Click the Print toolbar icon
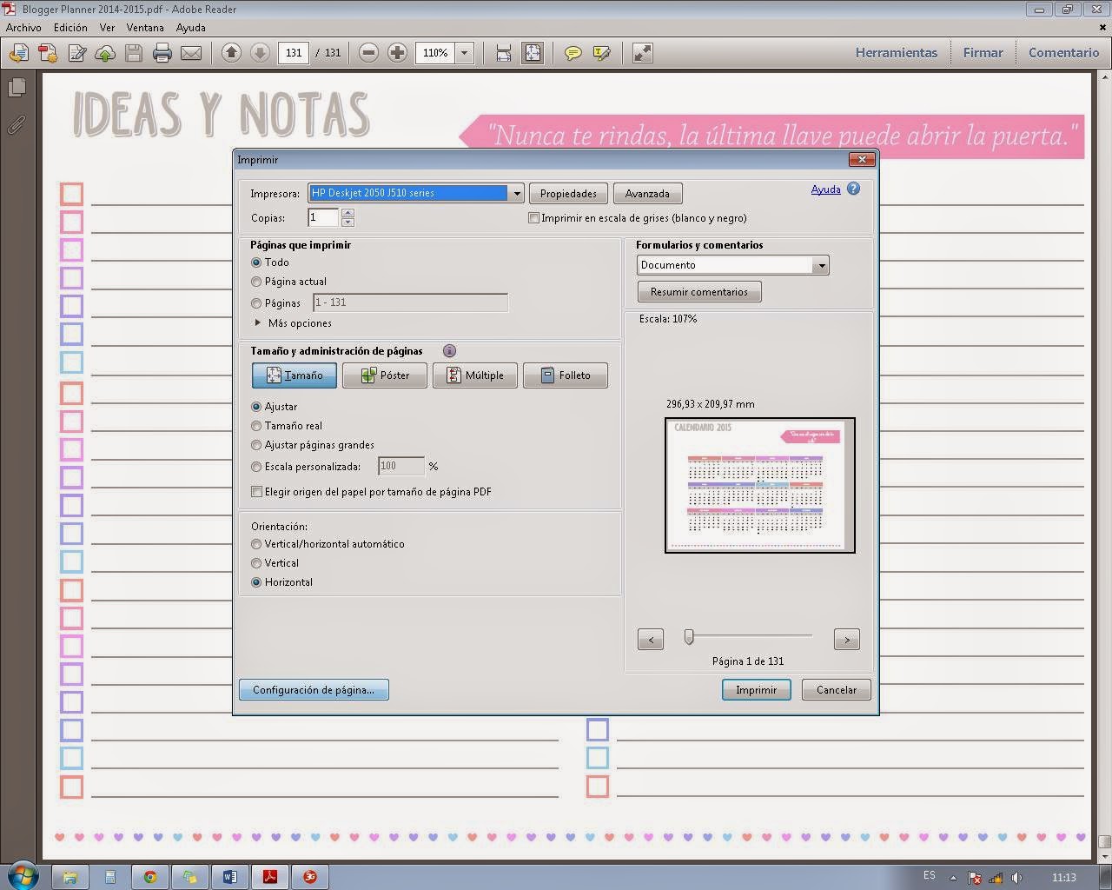This screenshot has width=1112, height=890. [x=162, y=53]
